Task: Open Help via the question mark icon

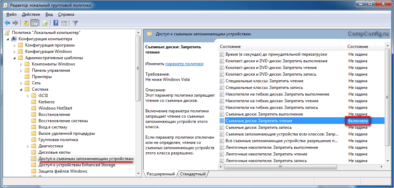Action: [56, 23]
